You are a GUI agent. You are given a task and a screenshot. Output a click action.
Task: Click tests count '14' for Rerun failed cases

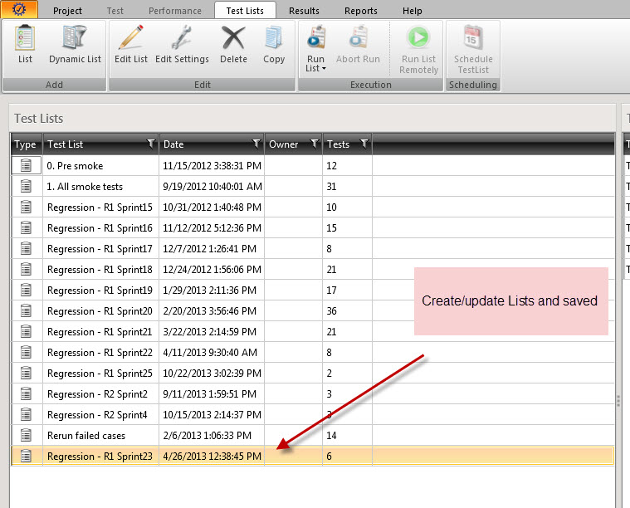coord(331,436)
